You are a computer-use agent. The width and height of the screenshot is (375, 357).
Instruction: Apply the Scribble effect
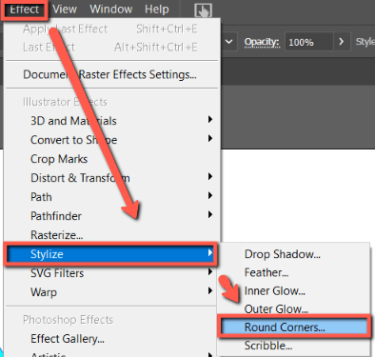pos(294,346)
